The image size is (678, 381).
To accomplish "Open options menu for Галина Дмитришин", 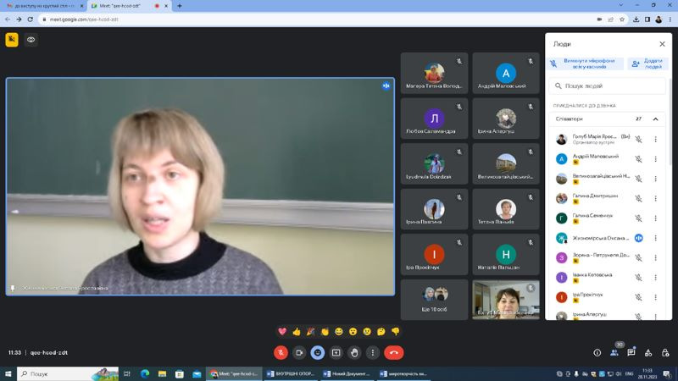I will [655, 198].
